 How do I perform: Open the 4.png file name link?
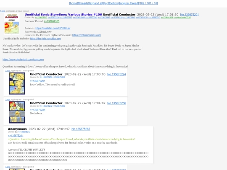pos(8,167)
